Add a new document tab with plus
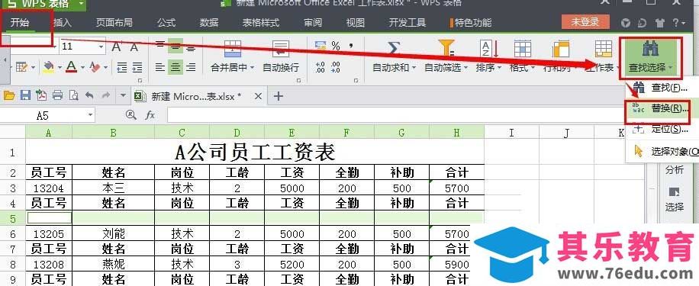The image size is (699, 286). (x=279, y=96)
